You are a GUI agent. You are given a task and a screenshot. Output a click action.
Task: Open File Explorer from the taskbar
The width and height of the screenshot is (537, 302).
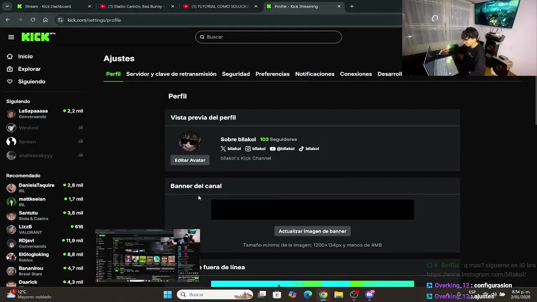[x=339, y=294]
